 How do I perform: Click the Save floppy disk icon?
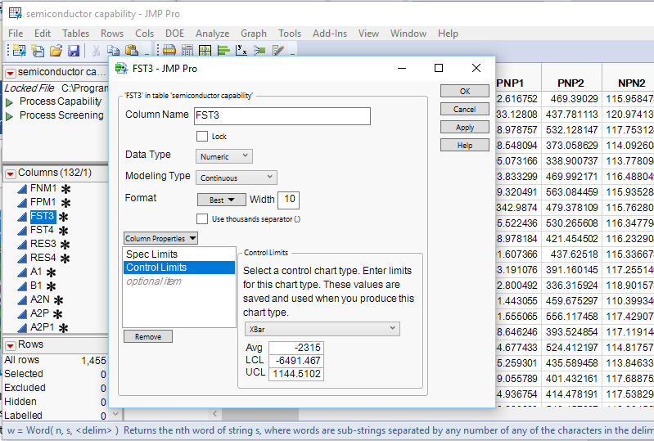tap(74, 51)
